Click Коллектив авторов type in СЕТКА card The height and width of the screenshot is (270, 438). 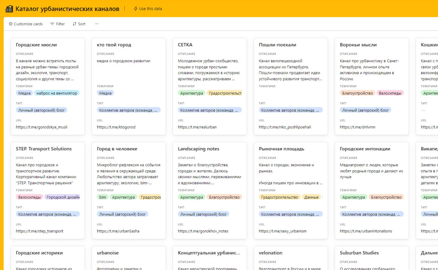pyautogui.click(x=210, y=110)
